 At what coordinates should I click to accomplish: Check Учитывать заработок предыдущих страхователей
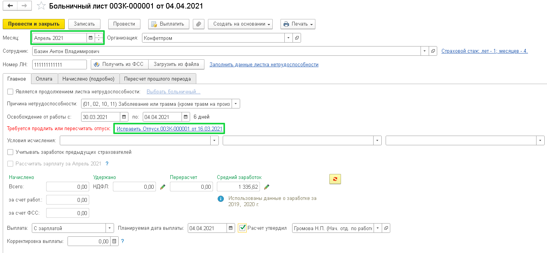pos(10,152)
